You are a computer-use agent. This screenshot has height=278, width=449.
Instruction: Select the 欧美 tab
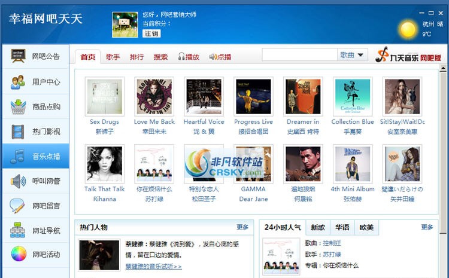pyautogui.click(x=366, y=227)
